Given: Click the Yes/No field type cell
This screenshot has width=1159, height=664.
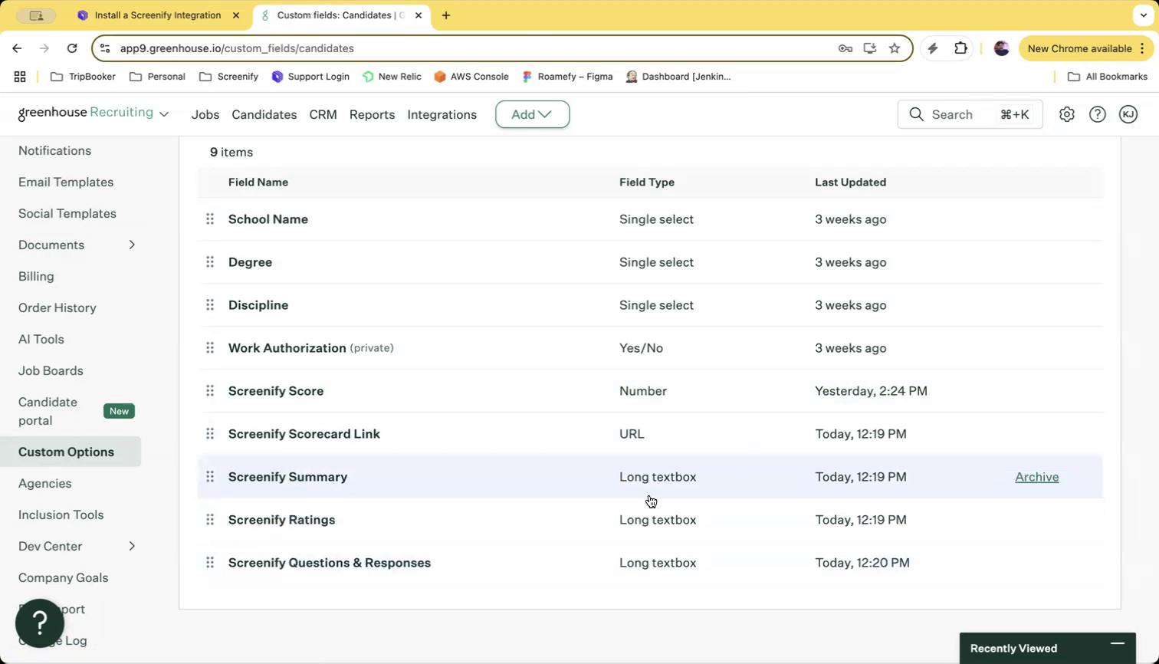Looking at the screenshot, I should tap(641, 348).
